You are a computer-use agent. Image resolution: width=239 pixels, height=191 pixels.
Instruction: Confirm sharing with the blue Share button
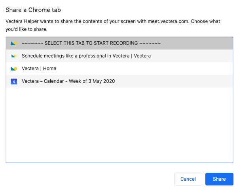[219, 179]
